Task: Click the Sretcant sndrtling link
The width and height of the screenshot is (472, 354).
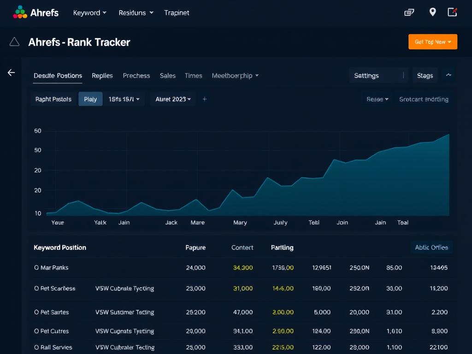Action: click(x=424, y=99)
